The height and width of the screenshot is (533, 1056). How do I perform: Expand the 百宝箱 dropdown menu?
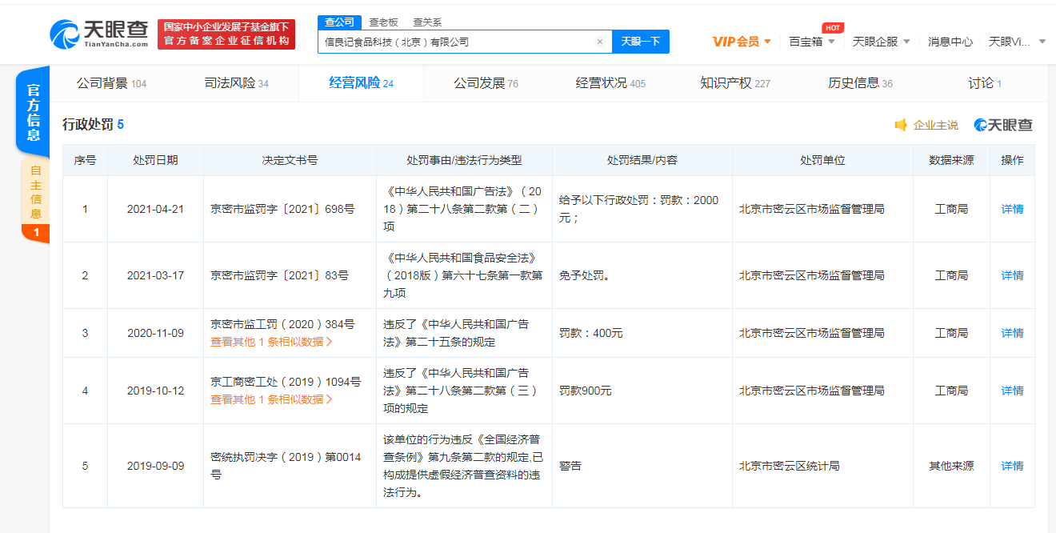[811, 42]
